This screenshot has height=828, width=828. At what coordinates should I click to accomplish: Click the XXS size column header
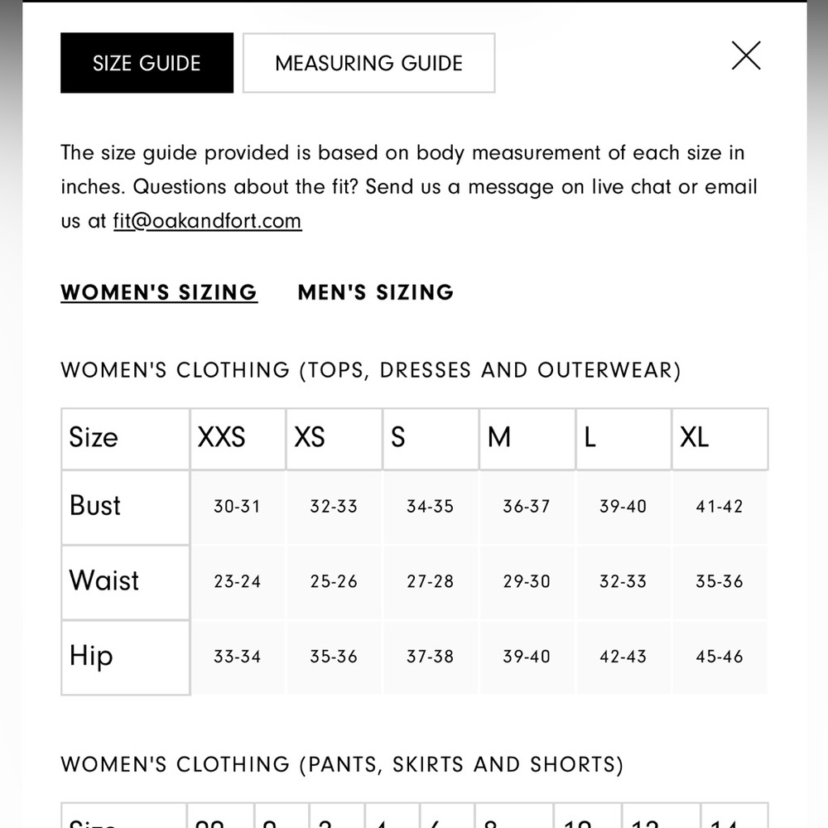point(238,438)
